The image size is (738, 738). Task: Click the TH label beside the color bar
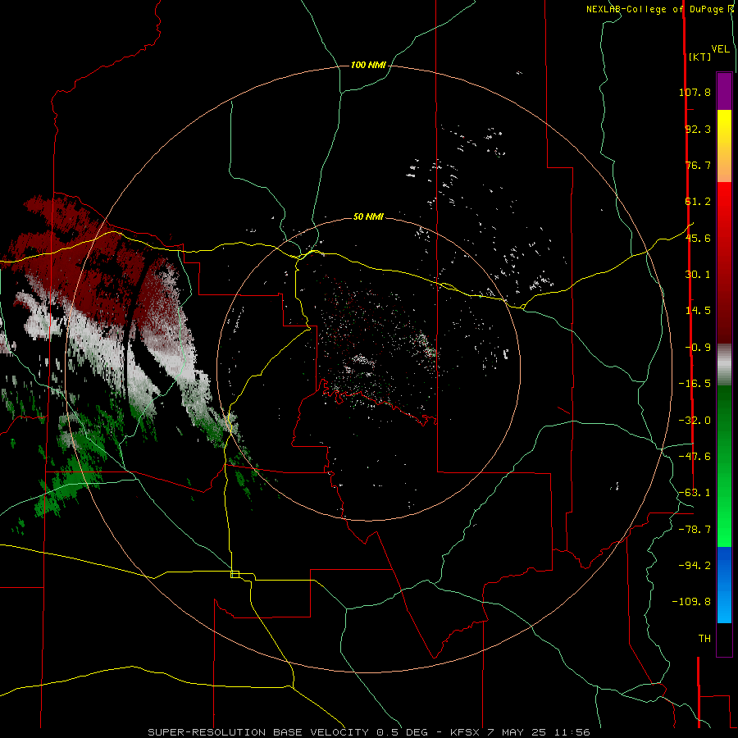tap(704, 638)
